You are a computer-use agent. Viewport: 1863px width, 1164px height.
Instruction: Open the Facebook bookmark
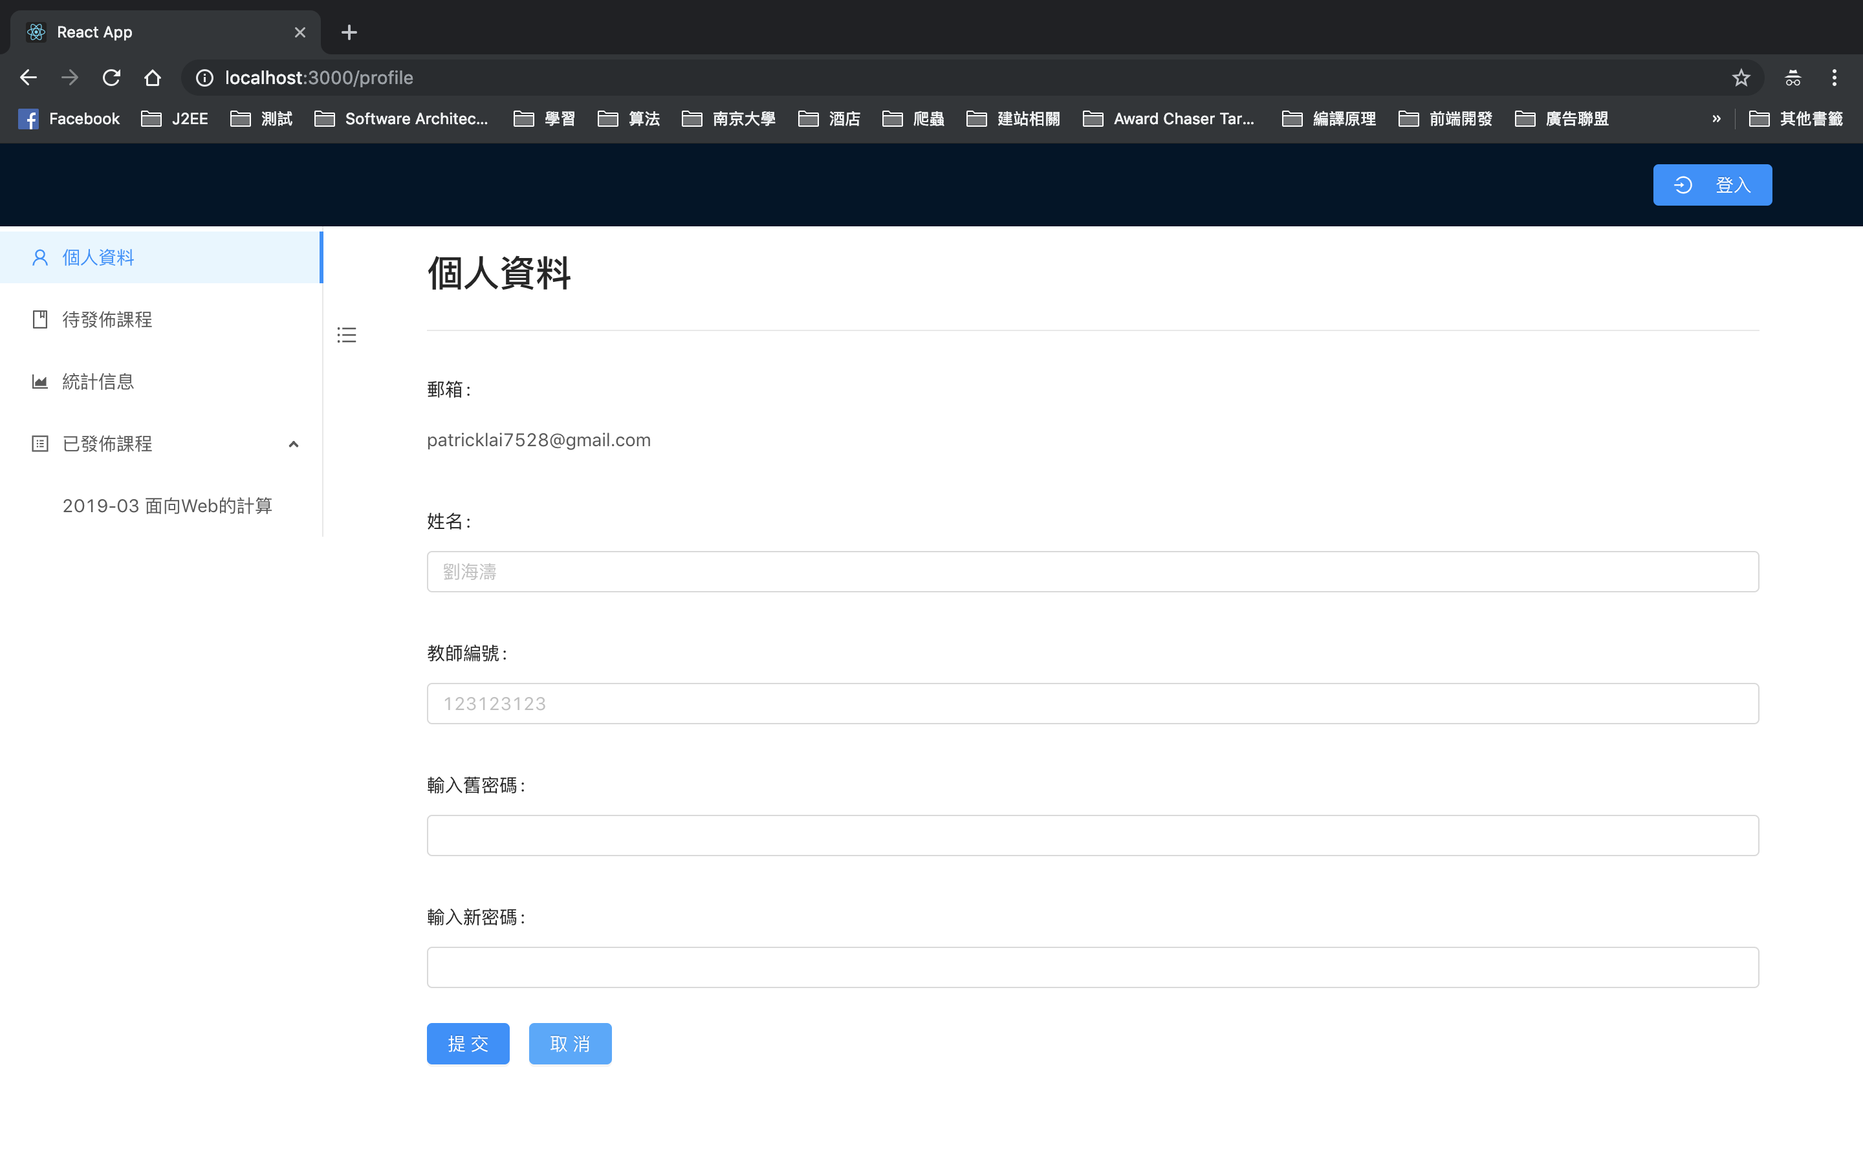pos(69,118)
